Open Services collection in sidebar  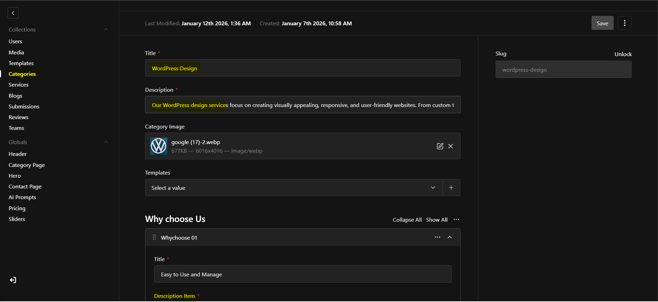coord(19,85)
